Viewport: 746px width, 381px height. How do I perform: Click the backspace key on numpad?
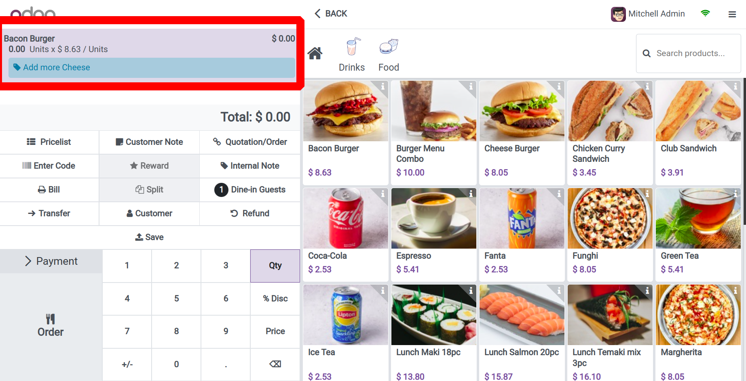point(275,364)
